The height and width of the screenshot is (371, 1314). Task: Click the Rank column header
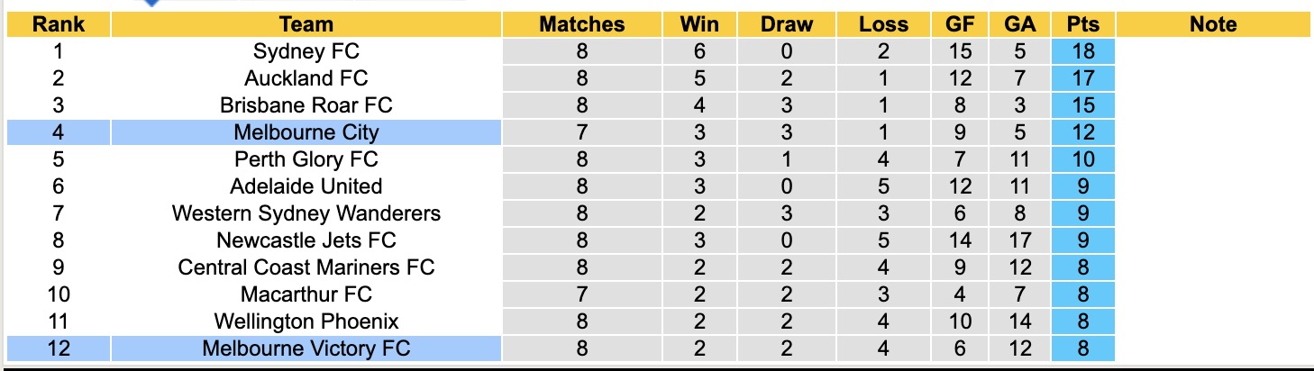(58, 24)
